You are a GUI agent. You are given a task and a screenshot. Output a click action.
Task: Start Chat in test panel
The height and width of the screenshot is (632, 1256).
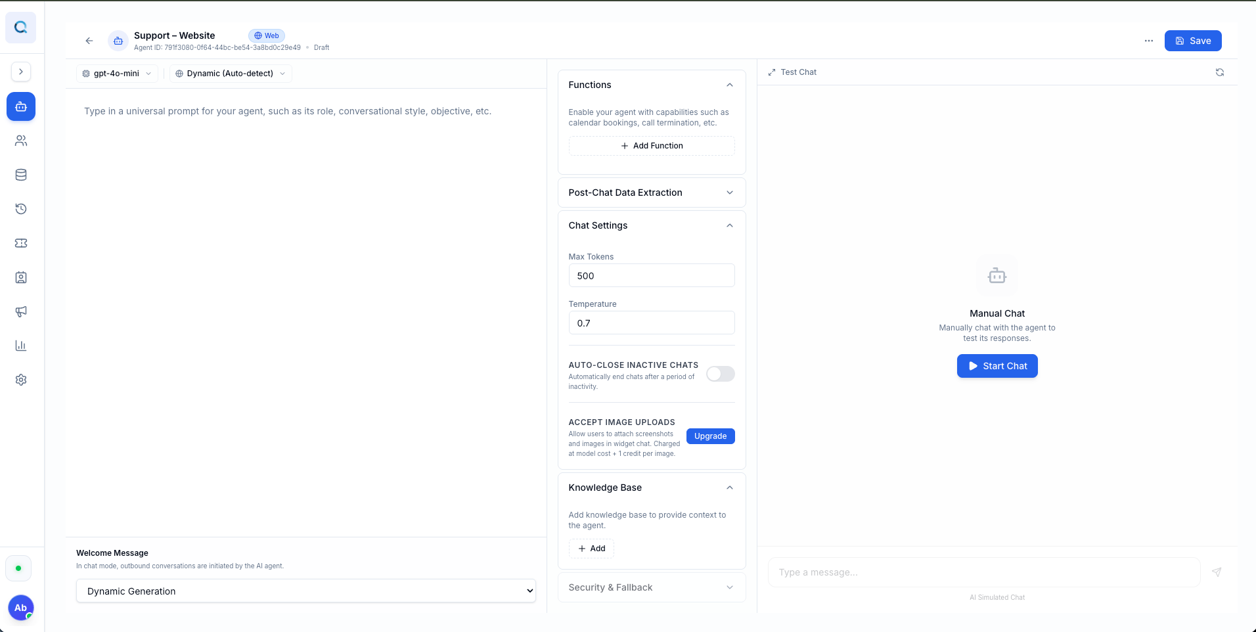pyautogui.click(x=997, y=366)
